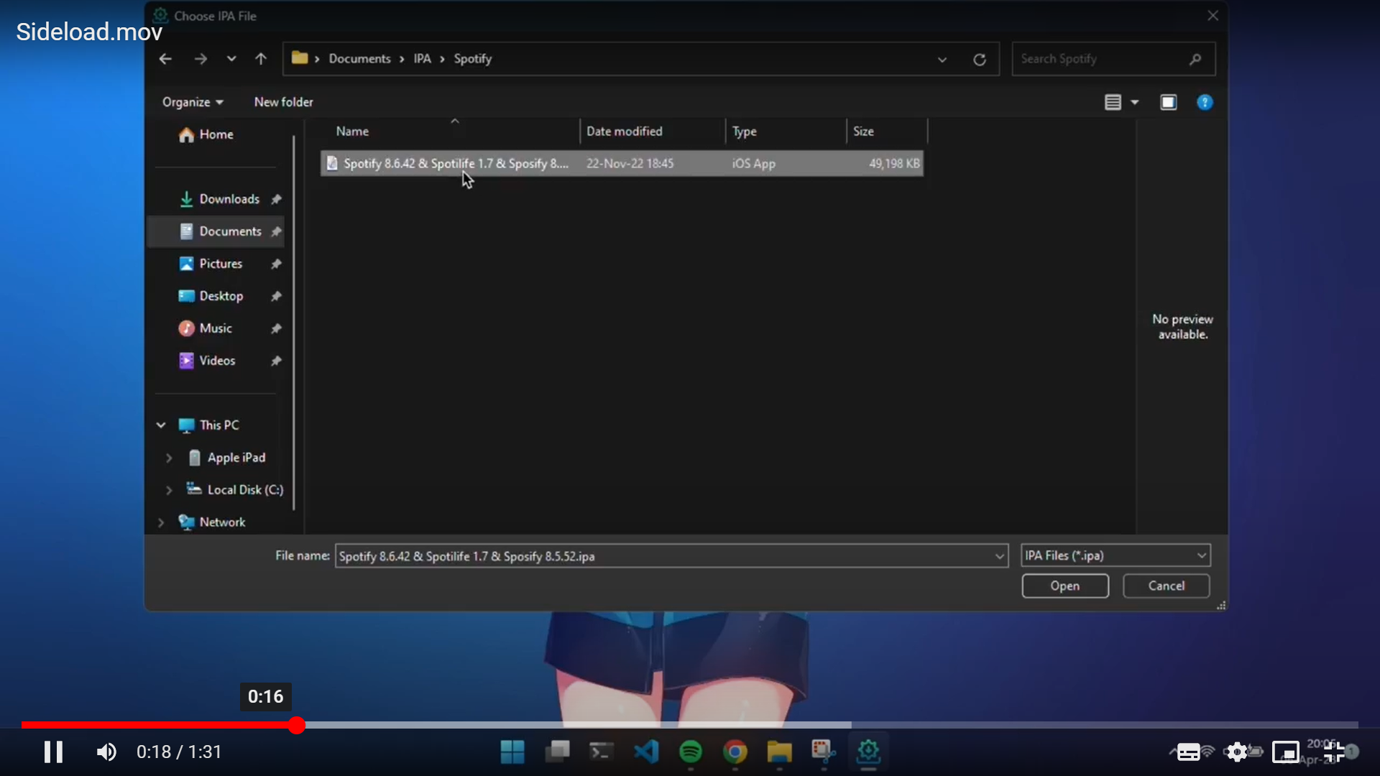Toggle the preview pane
The height and width of the screenshot is (776, 1380).
1169,103
